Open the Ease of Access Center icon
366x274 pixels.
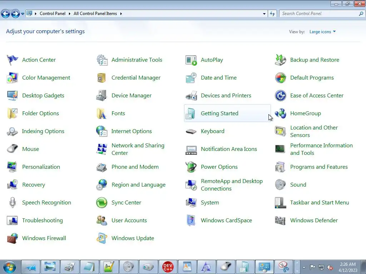pos(280,96)
